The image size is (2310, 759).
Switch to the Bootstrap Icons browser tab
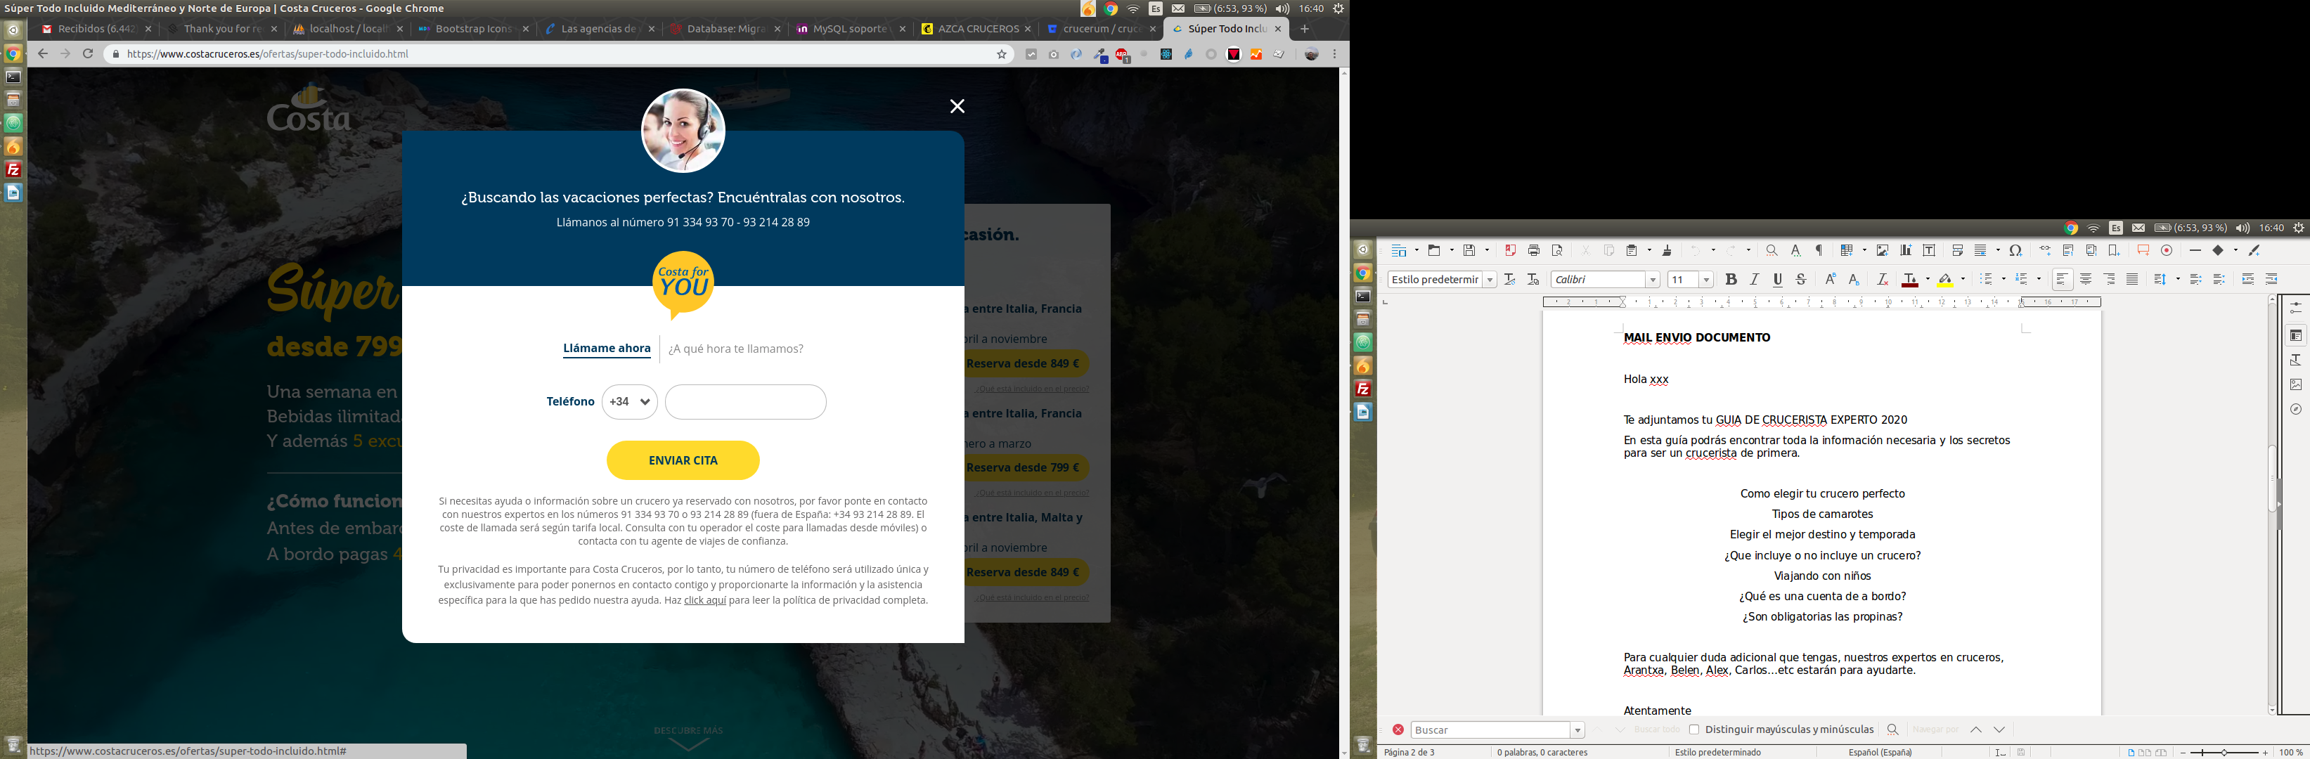click(472, 29)
